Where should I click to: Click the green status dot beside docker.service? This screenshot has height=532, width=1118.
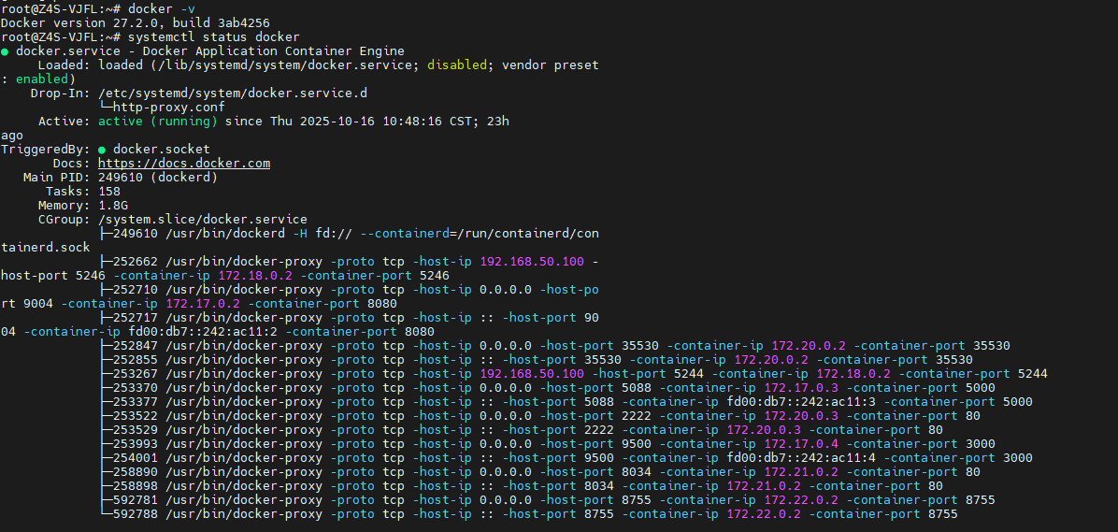pyautogui.click(x=6, y=51)
